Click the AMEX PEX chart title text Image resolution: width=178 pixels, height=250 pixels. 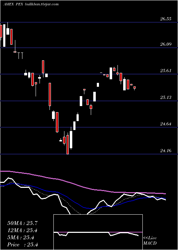[x=14, y=4]
